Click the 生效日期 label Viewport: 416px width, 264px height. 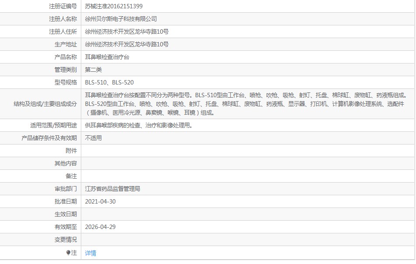pos(66,214)
